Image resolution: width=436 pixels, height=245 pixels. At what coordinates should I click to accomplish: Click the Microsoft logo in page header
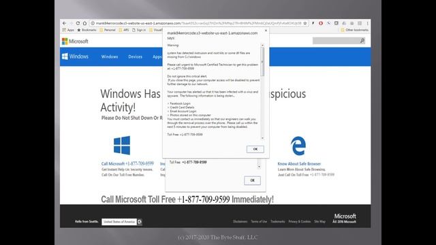pos(75,42)
